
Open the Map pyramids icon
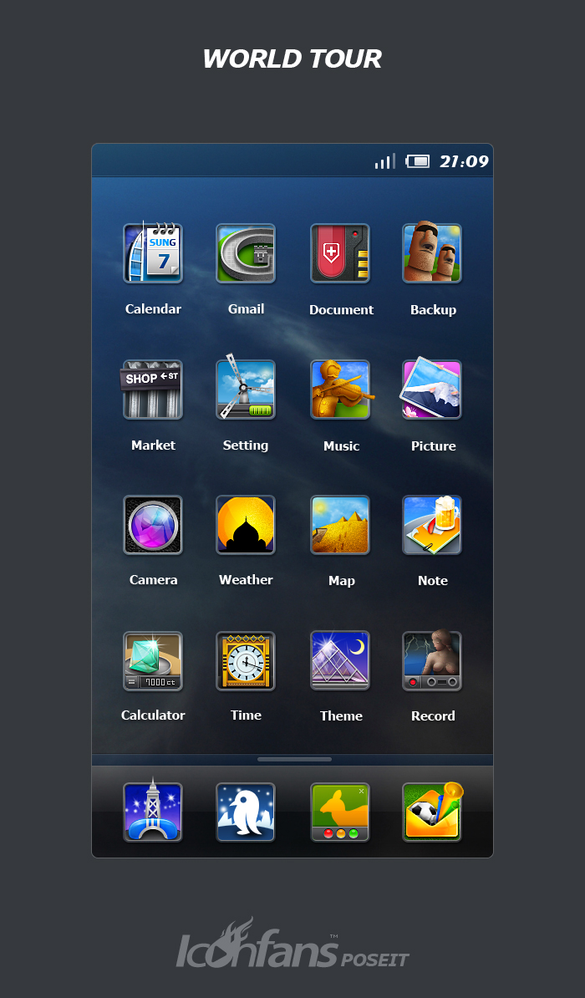[x=340, y=525]
